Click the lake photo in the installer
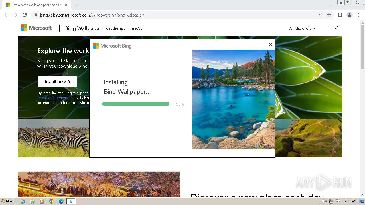The height and width of the screenshot is (205, 365). (234, 99)
